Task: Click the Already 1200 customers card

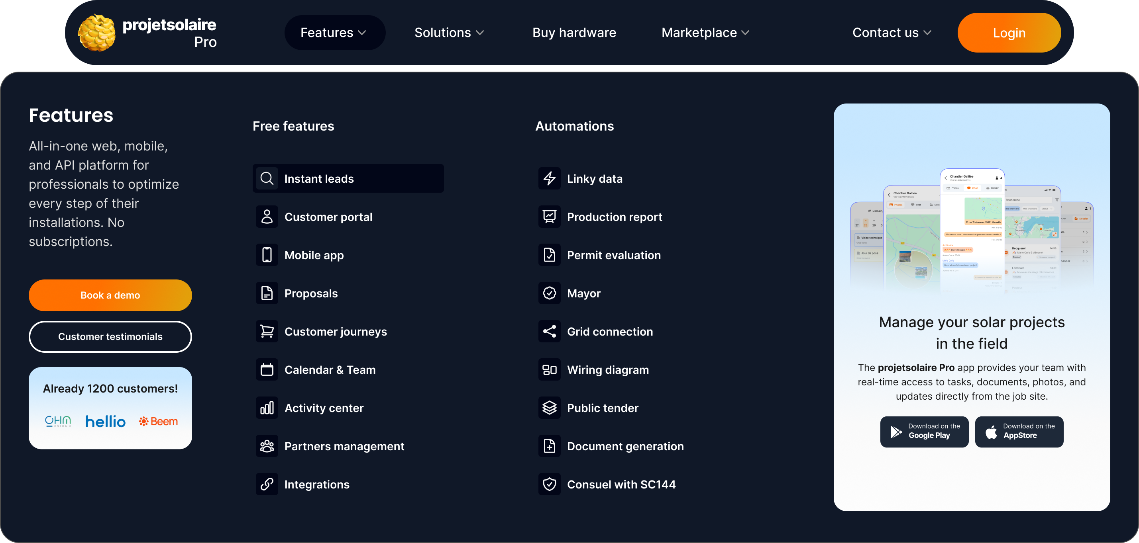Action: [110, 408]
